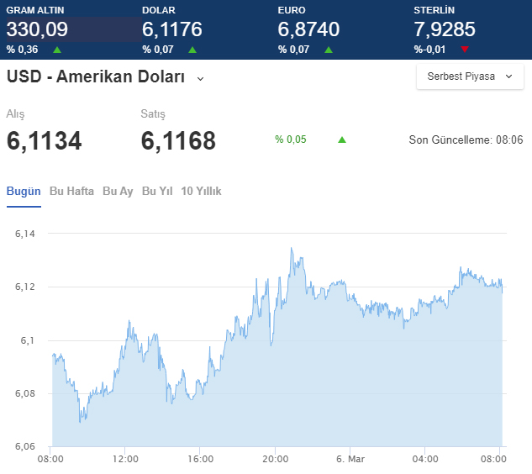Screen dimensions: 532x474
Task: Click the 6. Mar date marker on chart
Action: (352, 460)
